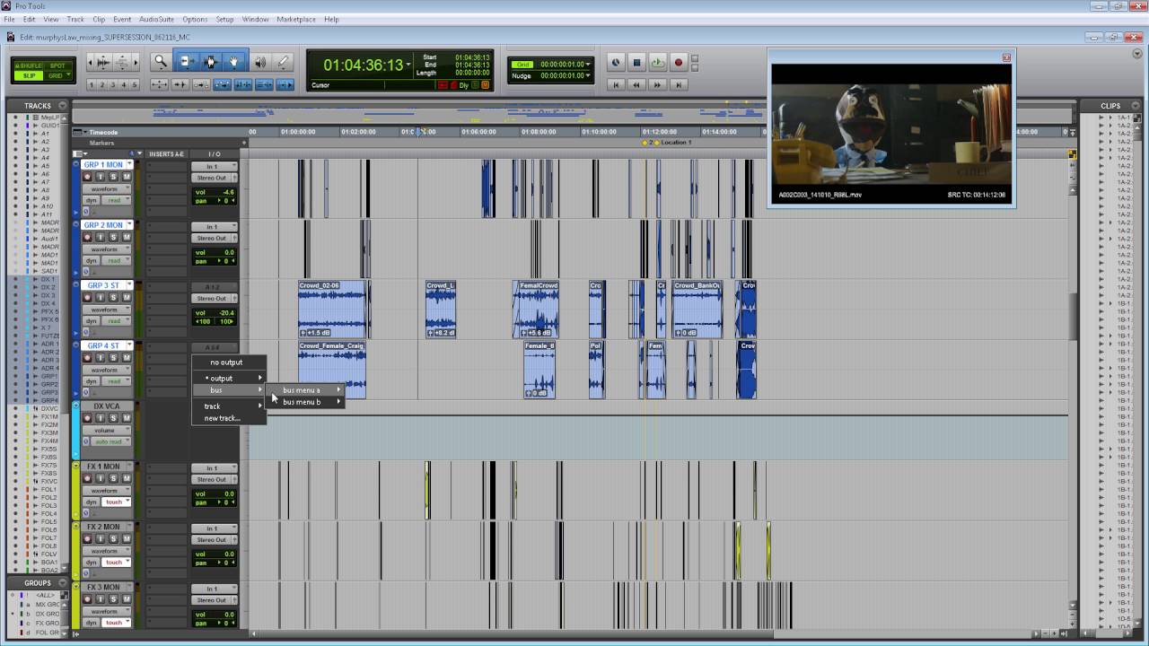
Task: Click the Online sync clock button
Action: coord(616,63)
